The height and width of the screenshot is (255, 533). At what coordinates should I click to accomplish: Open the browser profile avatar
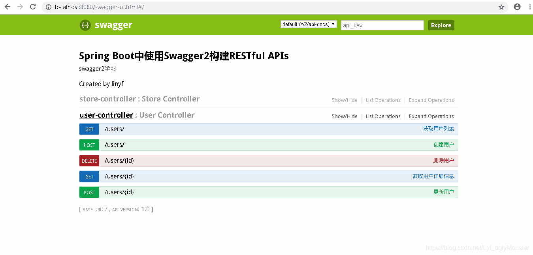(517, 7)
